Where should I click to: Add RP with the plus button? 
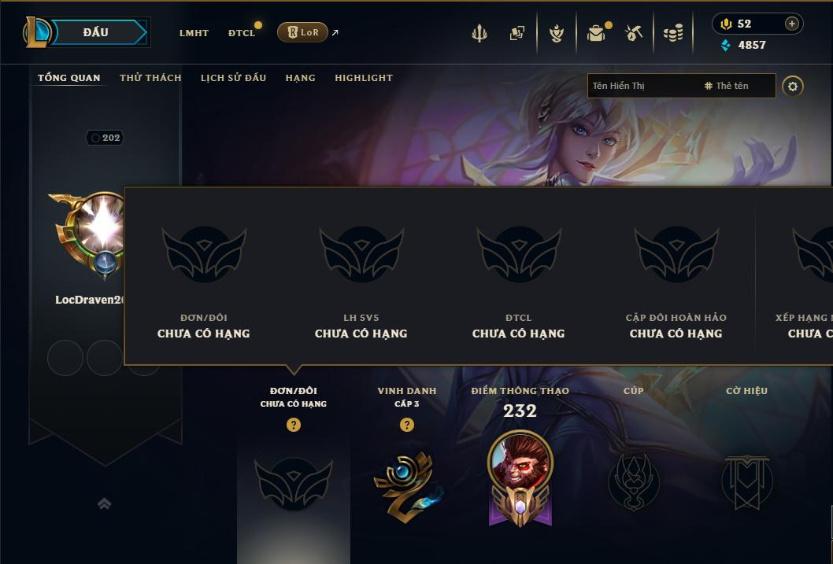[x=791, y=24]
